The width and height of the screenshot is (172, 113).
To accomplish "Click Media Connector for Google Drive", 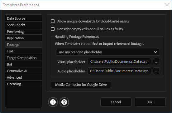I will pyautogui.click(x=81, y=85).
